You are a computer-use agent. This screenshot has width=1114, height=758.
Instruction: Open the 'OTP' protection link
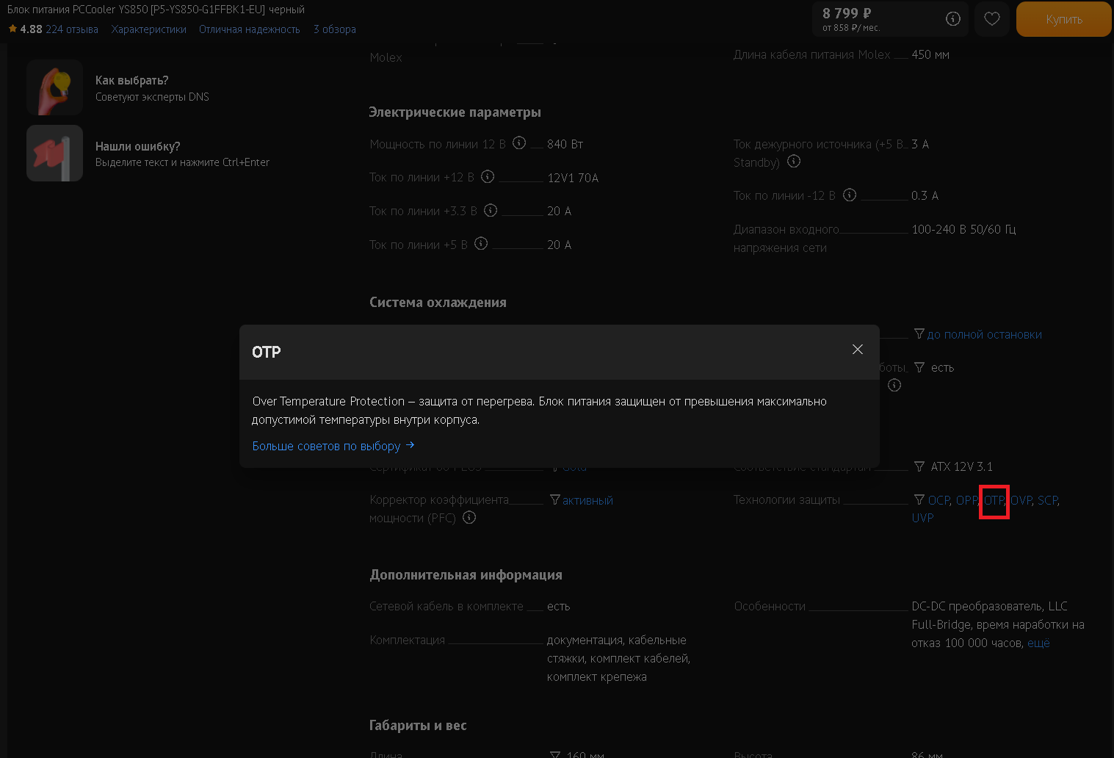click(x=994, y=500)
